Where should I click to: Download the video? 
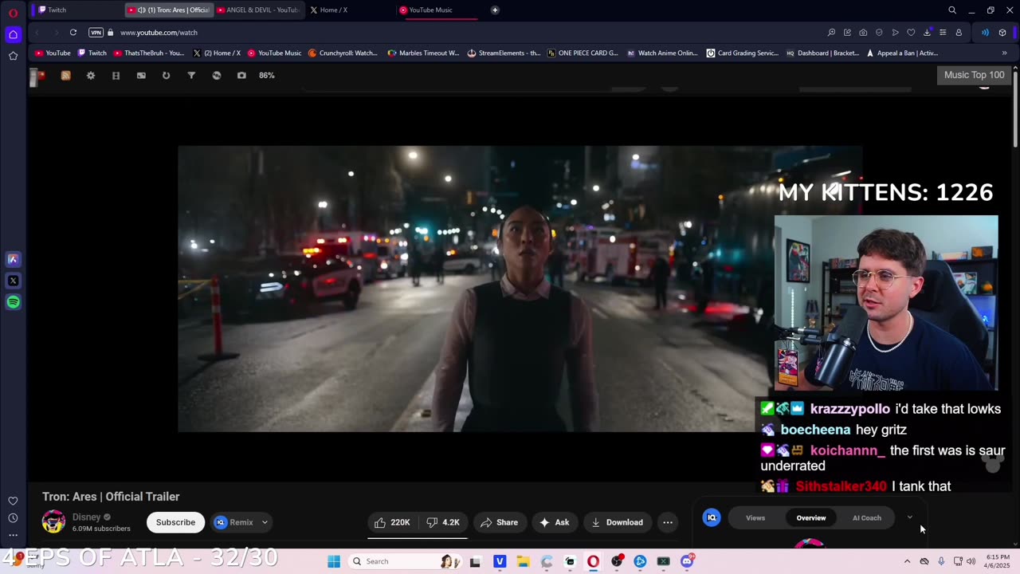(618, 522)
